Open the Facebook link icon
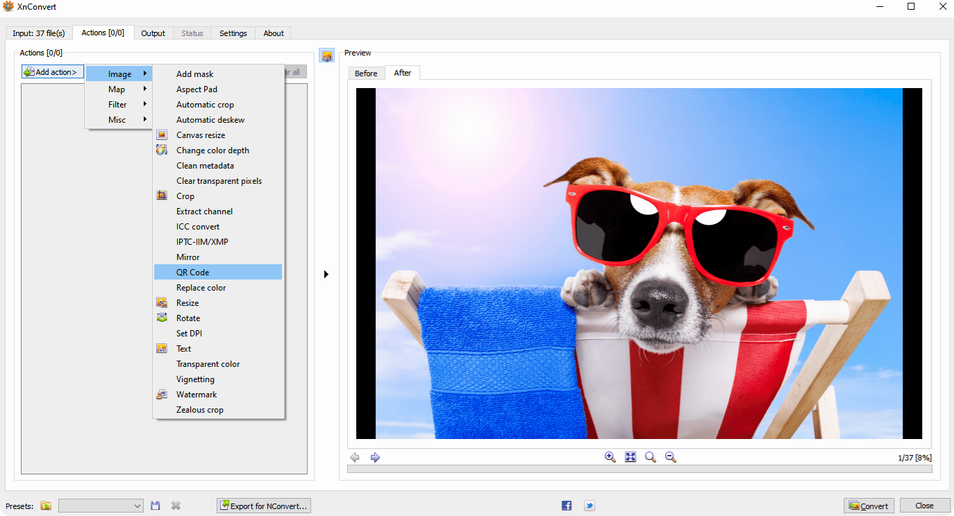The image size is (954, 516). pyautogui.click(x=567, y=506)
